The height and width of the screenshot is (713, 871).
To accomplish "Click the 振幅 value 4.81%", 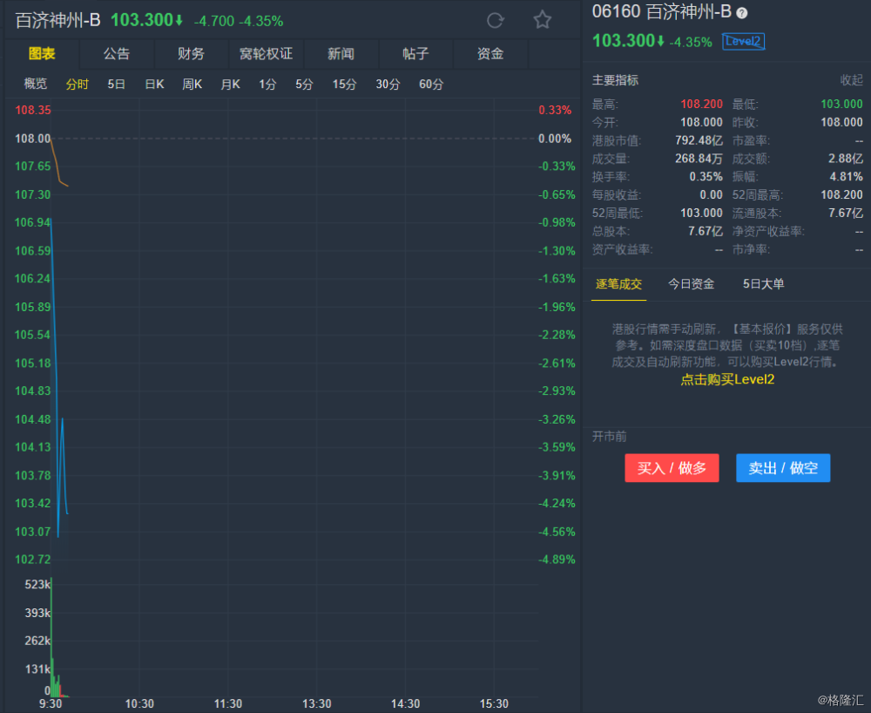I will coord(846,177).
